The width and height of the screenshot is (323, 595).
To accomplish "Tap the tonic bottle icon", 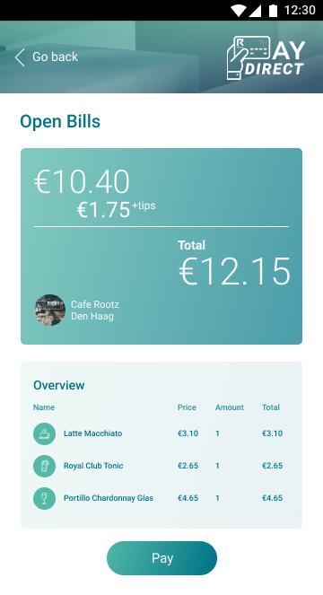I will 44,466.
